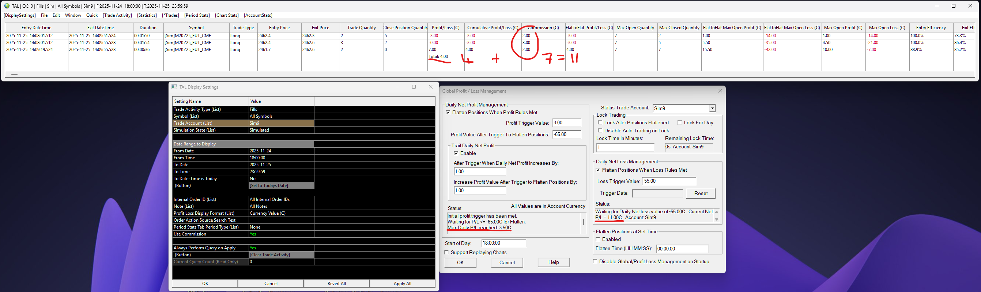Click the After Trigger Daily Net Profit Increases By field

click(480, 172)
